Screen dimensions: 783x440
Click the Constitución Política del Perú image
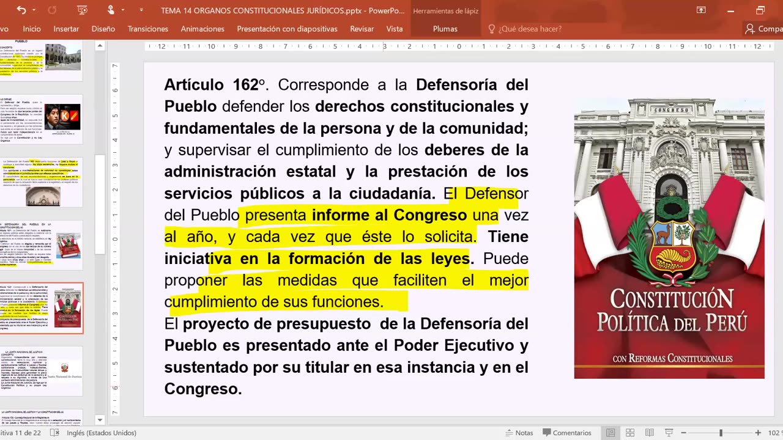669,238
